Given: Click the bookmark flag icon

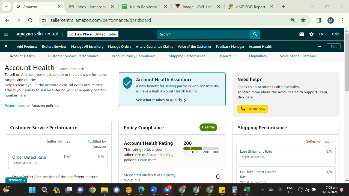Looking at the screenshot, I should tap(6, 46).
